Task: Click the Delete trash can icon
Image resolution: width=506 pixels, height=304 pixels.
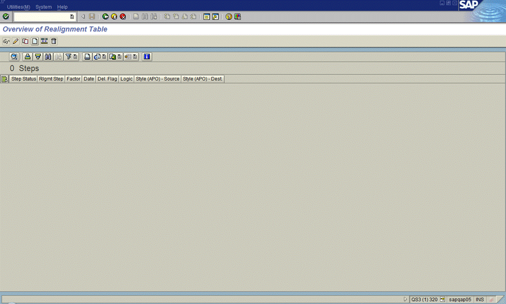Action: (x=54, y=41)
